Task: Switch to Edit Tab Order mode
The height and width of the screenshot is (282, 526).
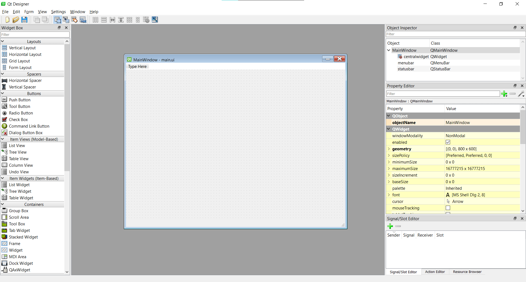Action: coord(83,19)
